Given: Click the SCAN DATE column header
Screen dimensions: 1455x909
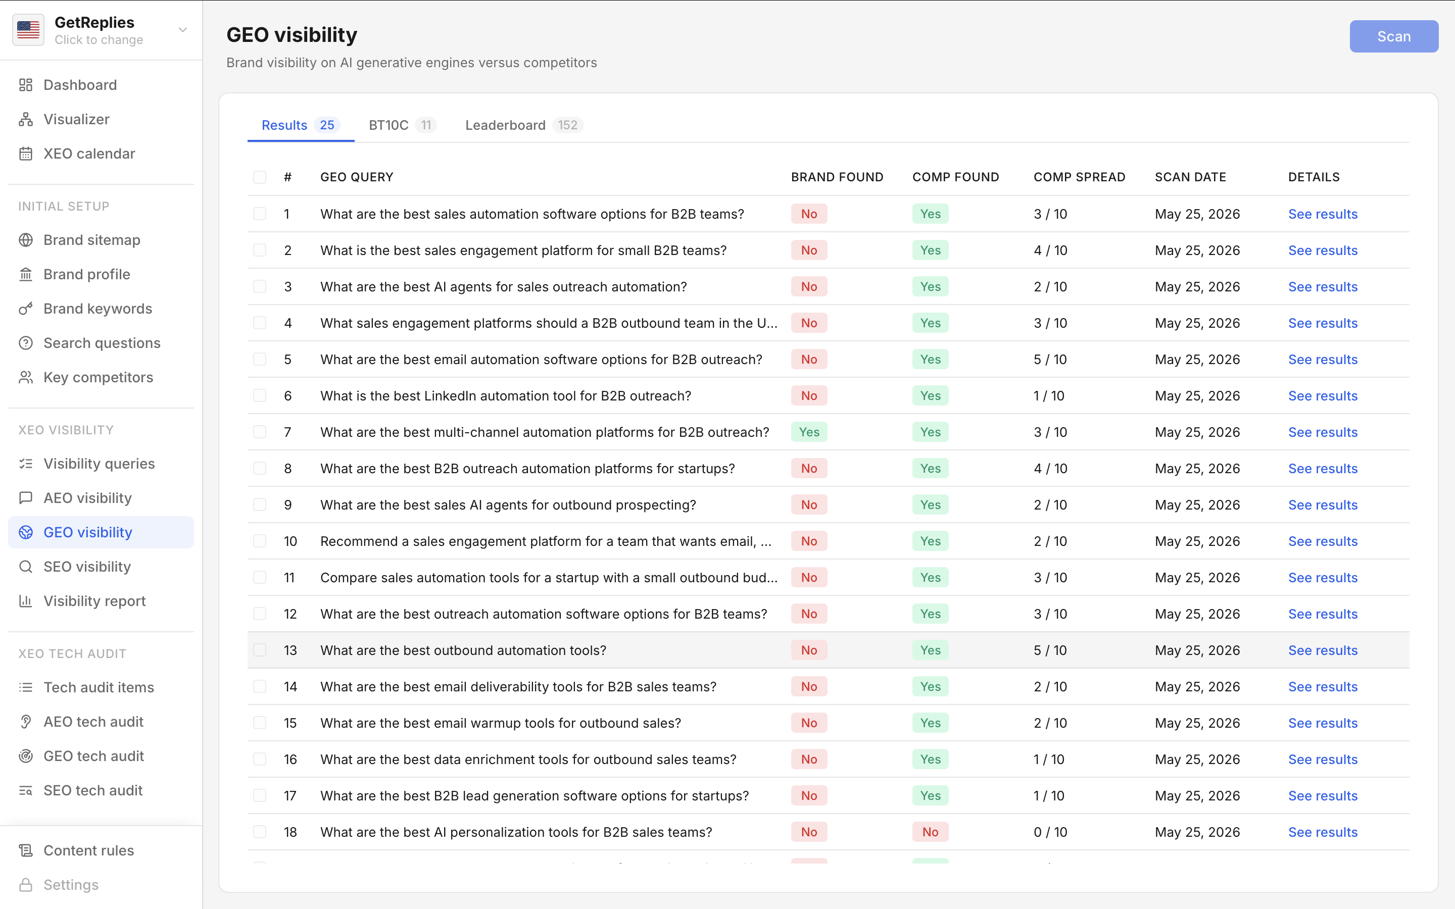Looking at the screenshot, I should (1190, 177).
